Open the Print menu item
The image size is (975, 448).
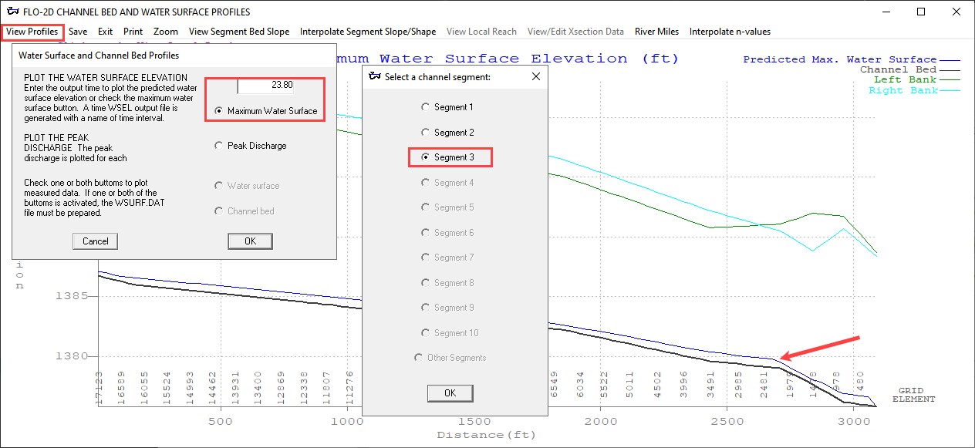tap(133, 32)
